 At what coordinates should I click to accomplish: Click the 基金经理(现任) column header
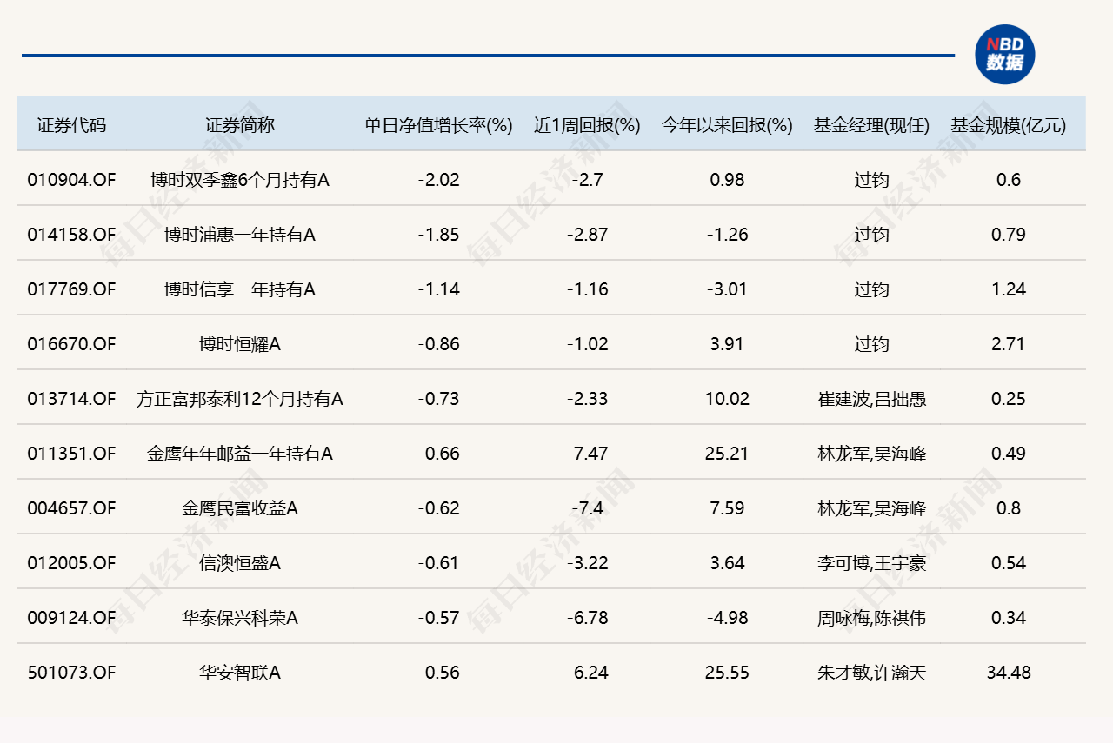871,125
